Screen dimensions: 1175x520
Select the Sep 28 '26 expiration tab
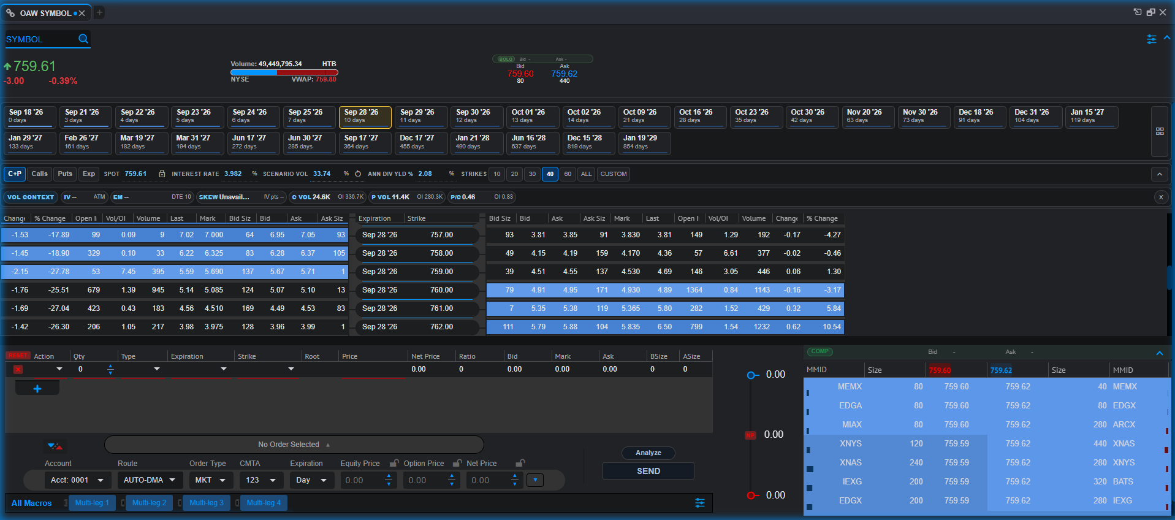[x=365, y=117]
